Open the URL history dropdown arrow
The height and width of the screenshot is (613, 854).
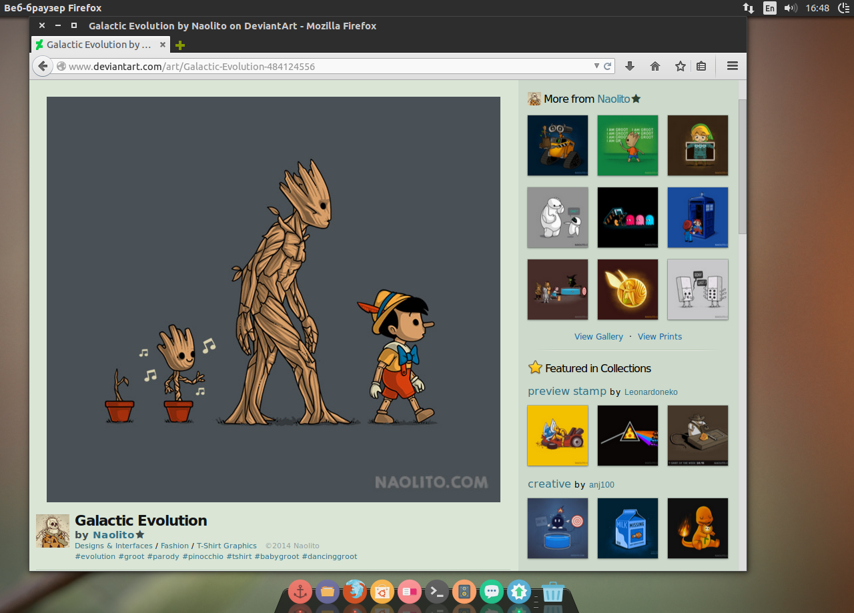pyautogui.click(x=597, y=66)
